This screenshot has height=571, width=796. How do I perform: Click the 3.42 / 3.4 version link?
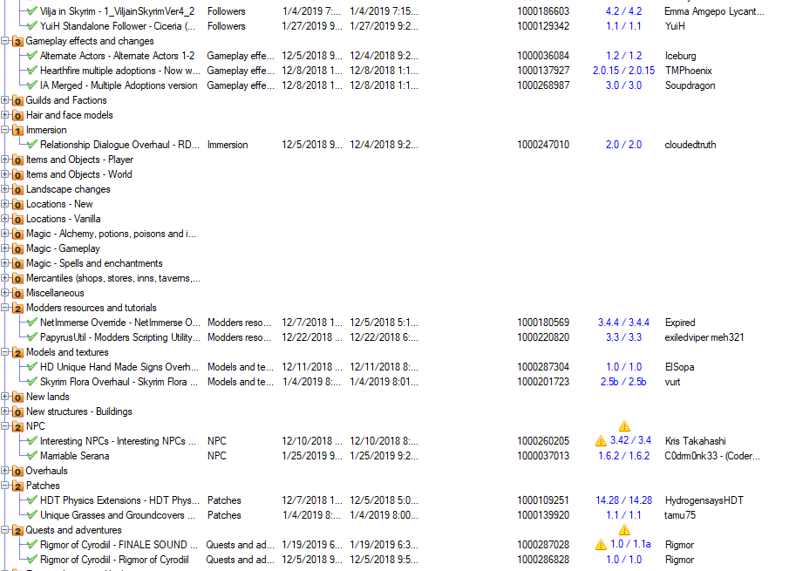[x=630, y=440]
